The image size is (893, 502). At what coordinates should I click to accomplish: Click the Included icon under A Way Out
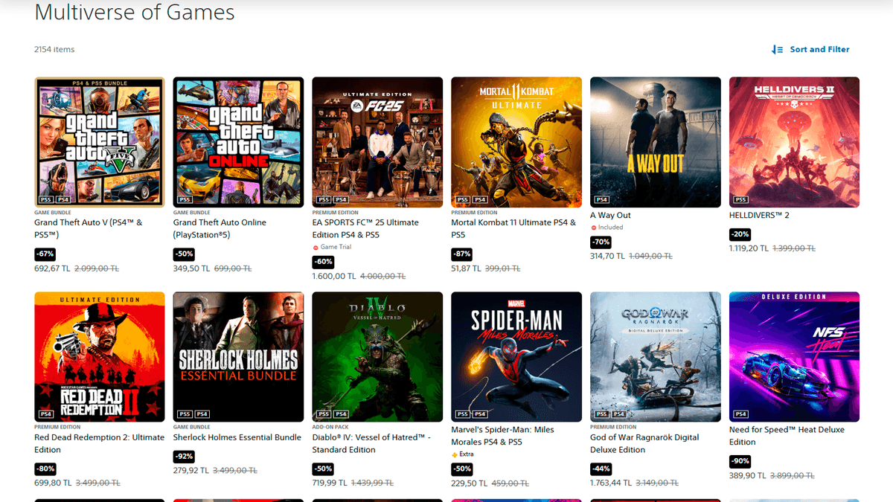pos(594,228)
